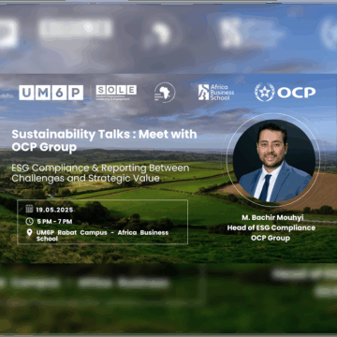Click the location pin icon
The height and width of the screenshot is (337, 337).
pos(29,233)
